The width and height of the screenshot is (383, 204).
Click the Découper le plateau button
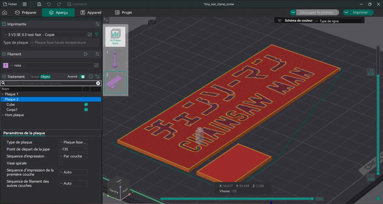[317, 12]
